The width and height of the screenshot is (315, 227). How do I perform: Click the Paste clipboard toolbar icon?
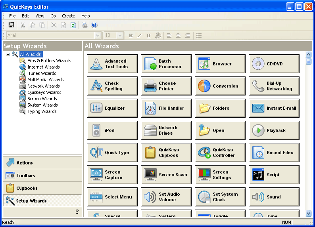point(42,25)
